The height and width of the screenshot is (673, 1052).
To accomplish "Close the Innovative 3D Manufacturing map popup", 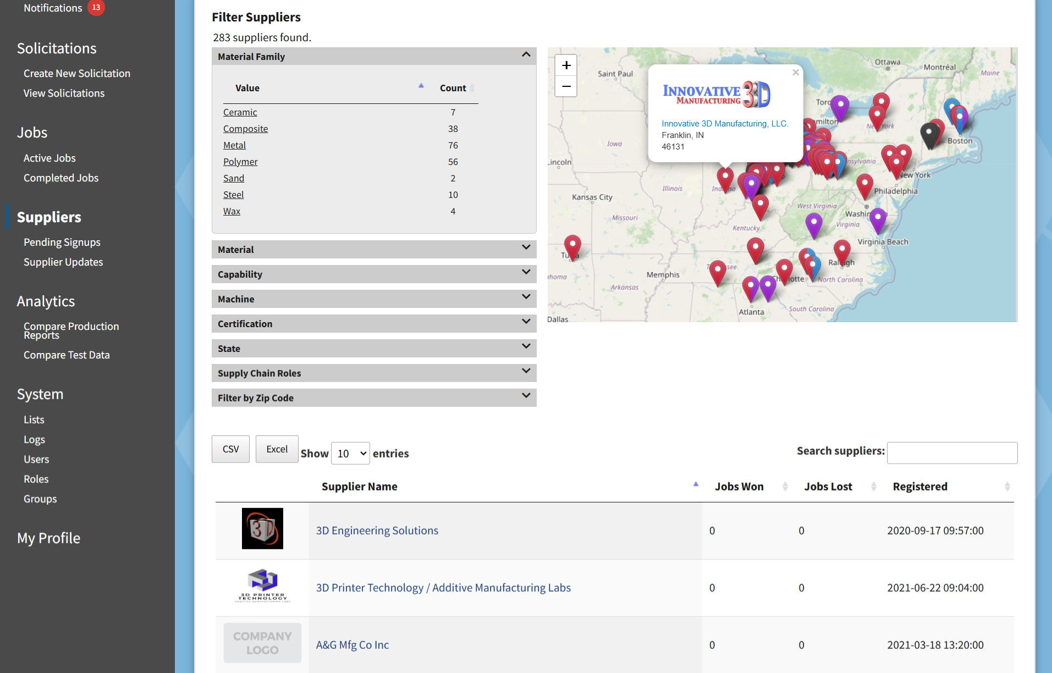I will point(795,73).
